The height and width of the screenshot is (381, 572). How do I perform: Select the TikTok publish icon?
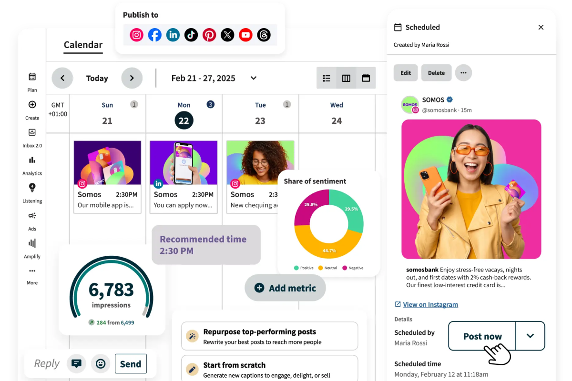tap(191, 35)
